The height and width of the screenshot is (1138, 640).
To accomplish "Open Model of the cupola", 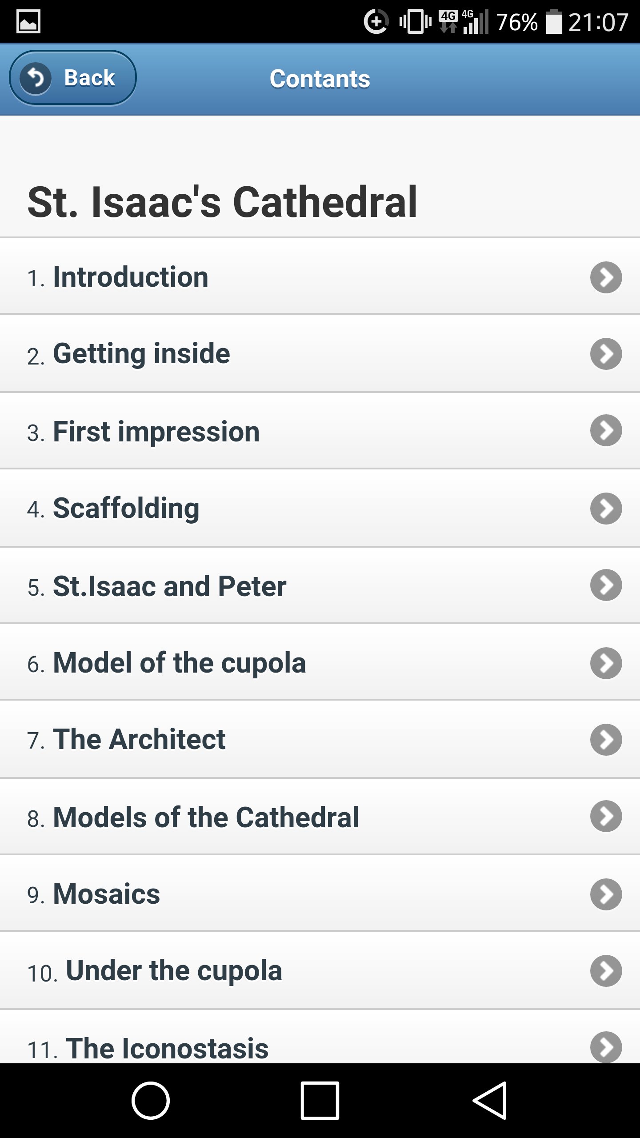I will point(179,663).
